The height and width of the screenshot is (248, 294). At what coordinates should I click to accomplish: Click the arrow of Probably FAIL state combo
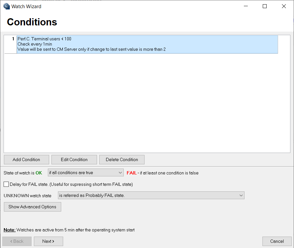point(241,195)
